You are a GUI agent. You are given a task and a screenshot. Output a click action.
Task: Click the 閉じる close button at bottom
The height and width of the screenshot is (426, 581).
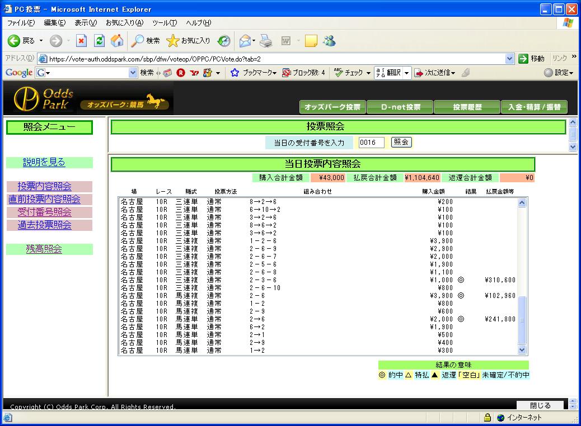point(540,405)
